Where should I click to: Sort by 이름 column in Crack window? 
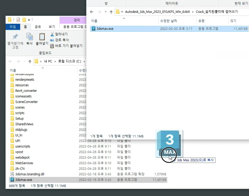(x=94, y=21)
